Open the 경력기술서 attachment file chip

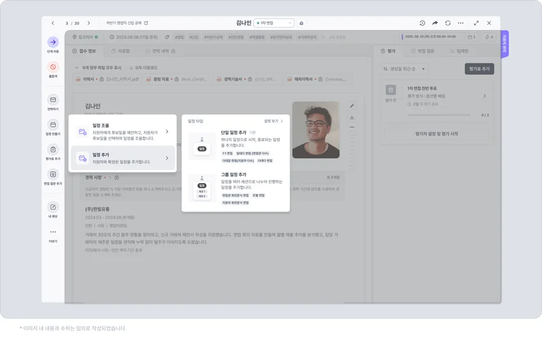[247, 79]
